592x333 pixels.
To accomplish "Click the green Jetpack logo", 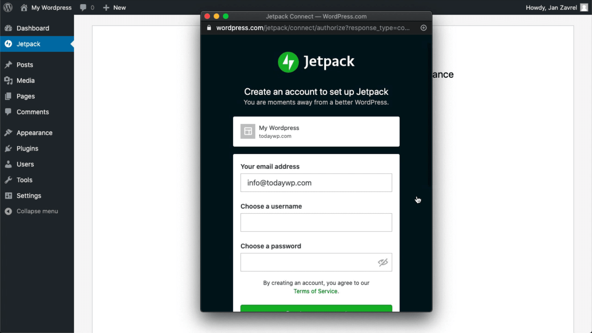I will click(288, 62).
